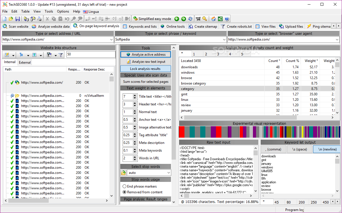The height and width of the screenshot is (213, 342).
Task: Expand dropdown arrow beside lightning icon
Action: click(13, 55)
